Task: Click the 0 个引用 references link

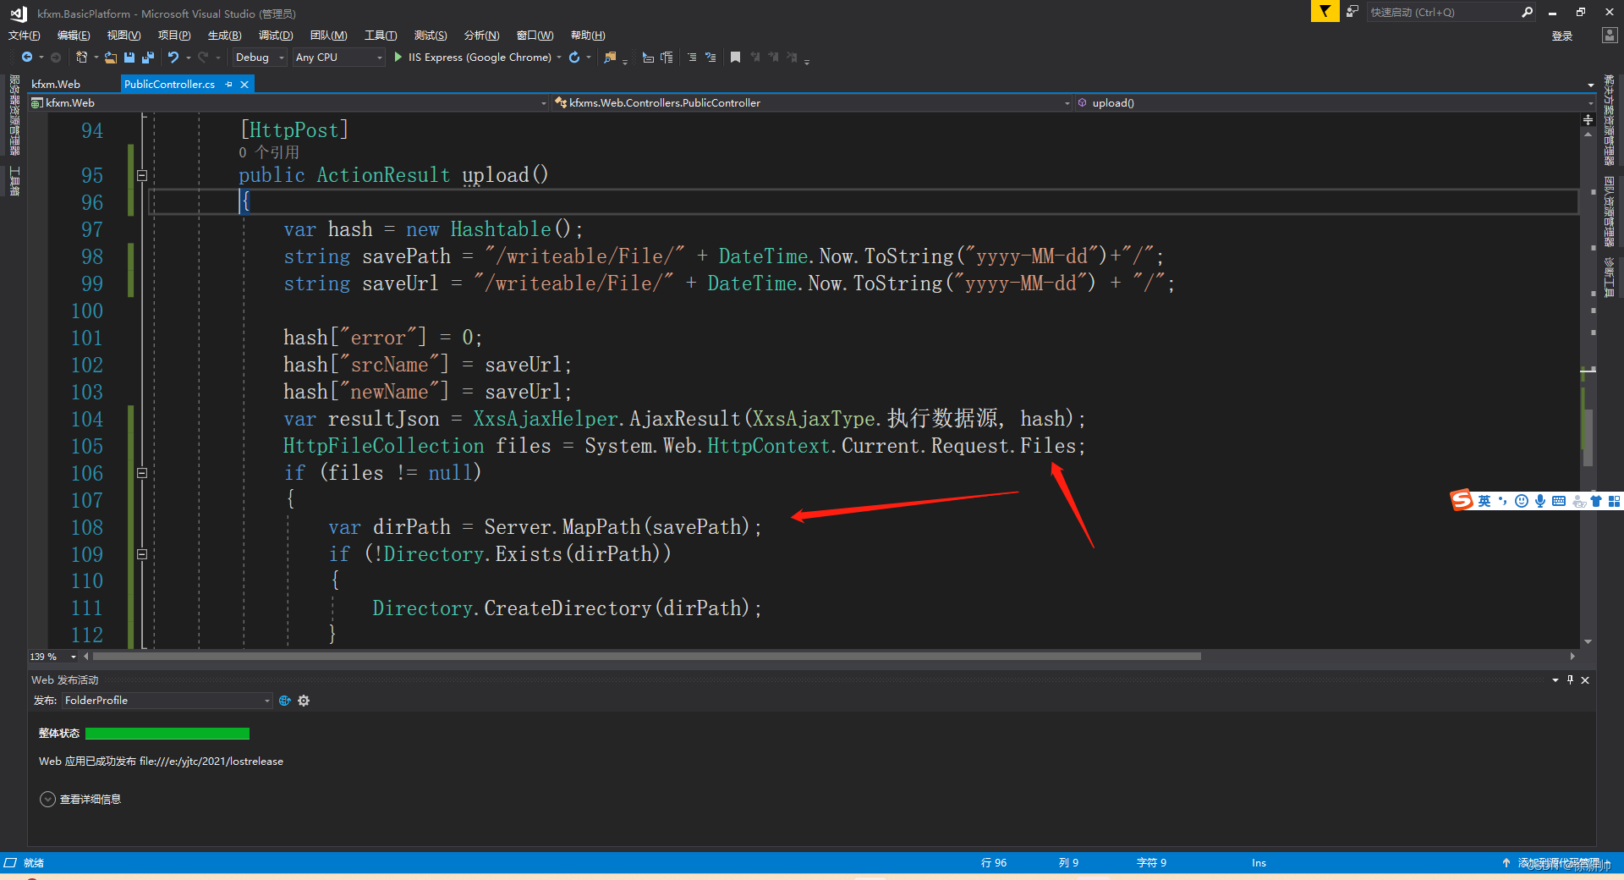Action: (269, 153)
